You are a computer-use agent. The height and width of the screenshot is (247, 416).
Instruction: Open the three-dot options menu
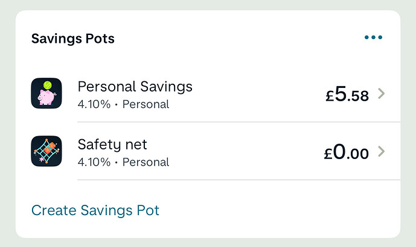373,37
